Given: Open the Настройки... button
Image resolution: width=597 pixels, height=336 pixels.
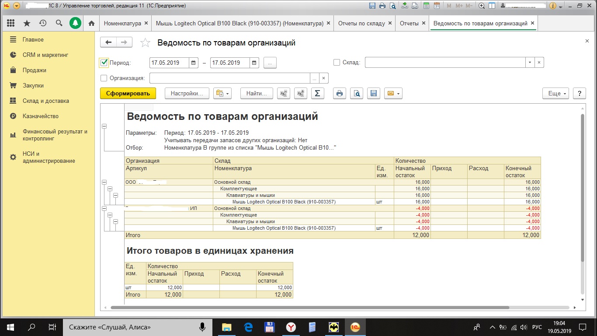Looking at the screenshot, I should pyautogui.click(x=187, y=93).
